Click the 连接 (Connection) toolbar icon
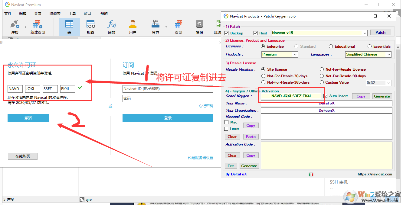Screen dimensions: 403x205 click(14, 27)
